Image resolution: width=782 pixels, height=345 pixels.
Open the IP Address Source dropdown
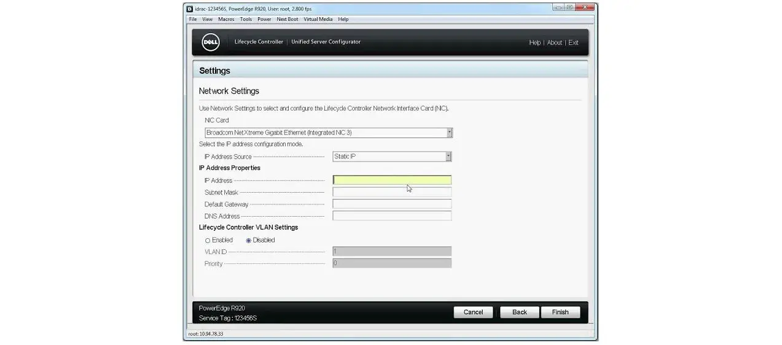tap(392, 157)
